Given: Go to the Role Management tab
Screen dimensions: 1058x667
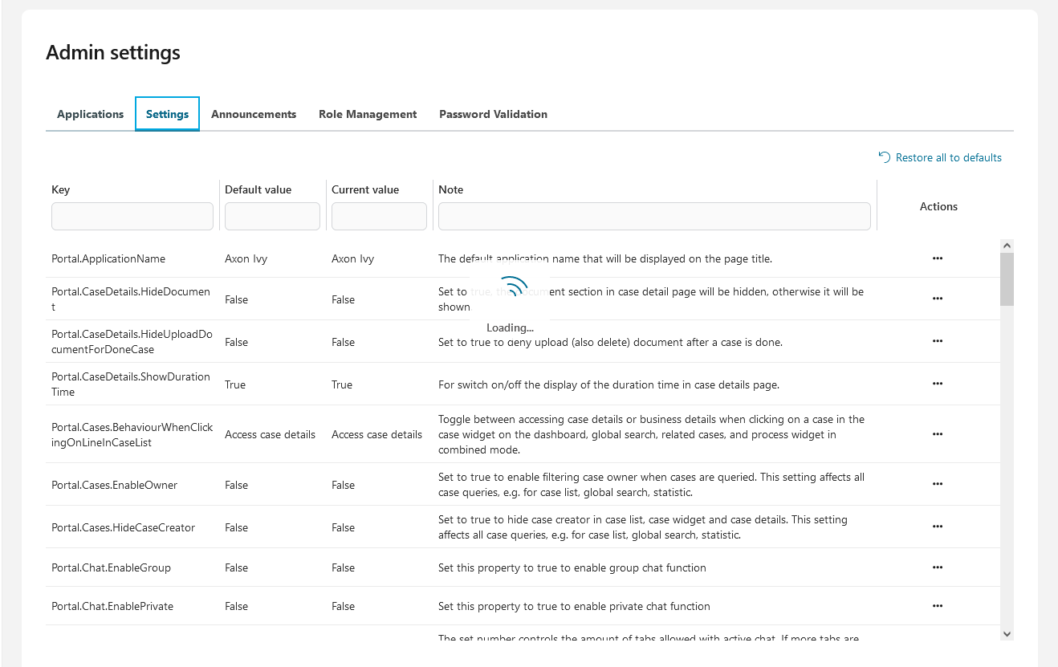Looking at the screenshot, I should pos(368,114).
